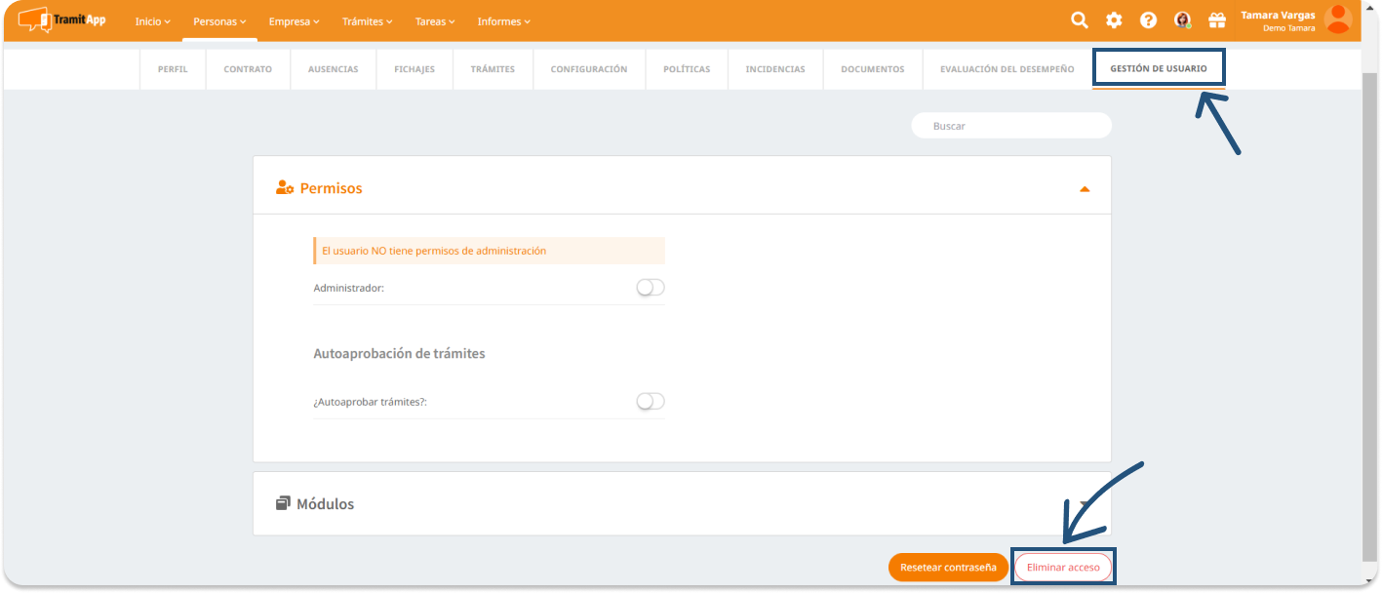Click the Resetear contraseña button
Image resolution: width=1382 pixels, height=593 pixels.
(948, 568)
